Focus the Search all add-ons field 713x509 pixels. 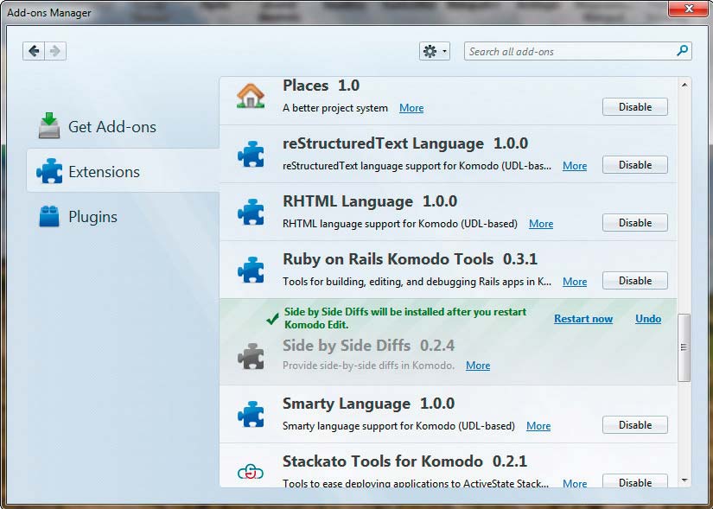pos(577,51)
